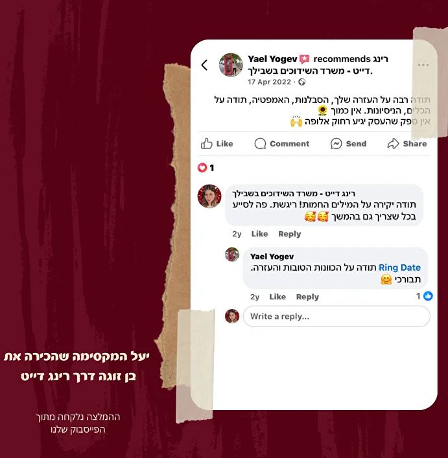The image size is (448, 458).
Task: Reply to the Ring Date page comment
Action: [290, 234]
